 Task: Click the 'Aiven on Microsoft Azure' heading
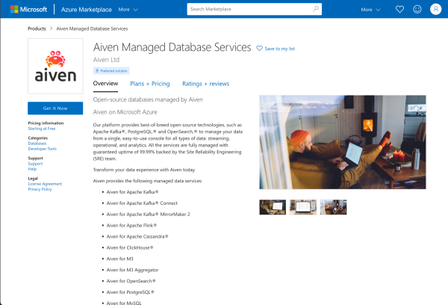[125, 112]
